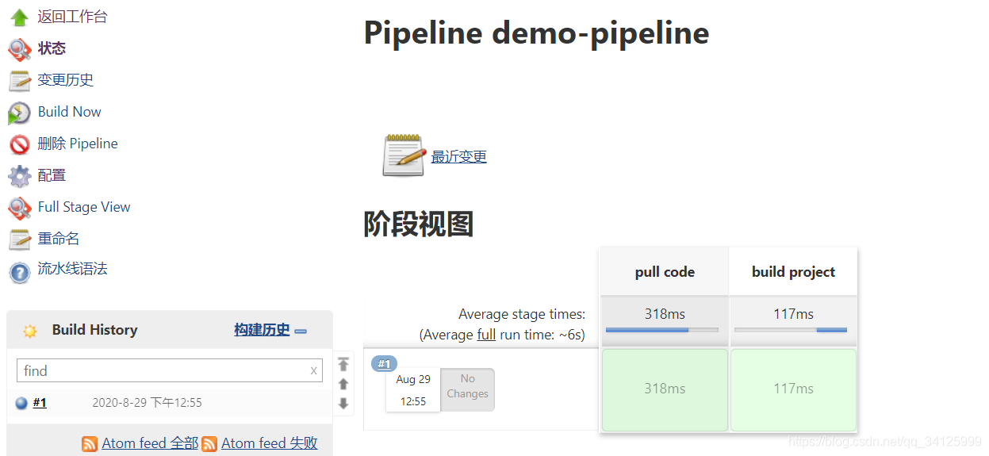Click the #1 badge in stage view

click(385, 364)
